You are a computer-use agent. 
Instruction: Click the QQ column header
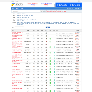46,30
